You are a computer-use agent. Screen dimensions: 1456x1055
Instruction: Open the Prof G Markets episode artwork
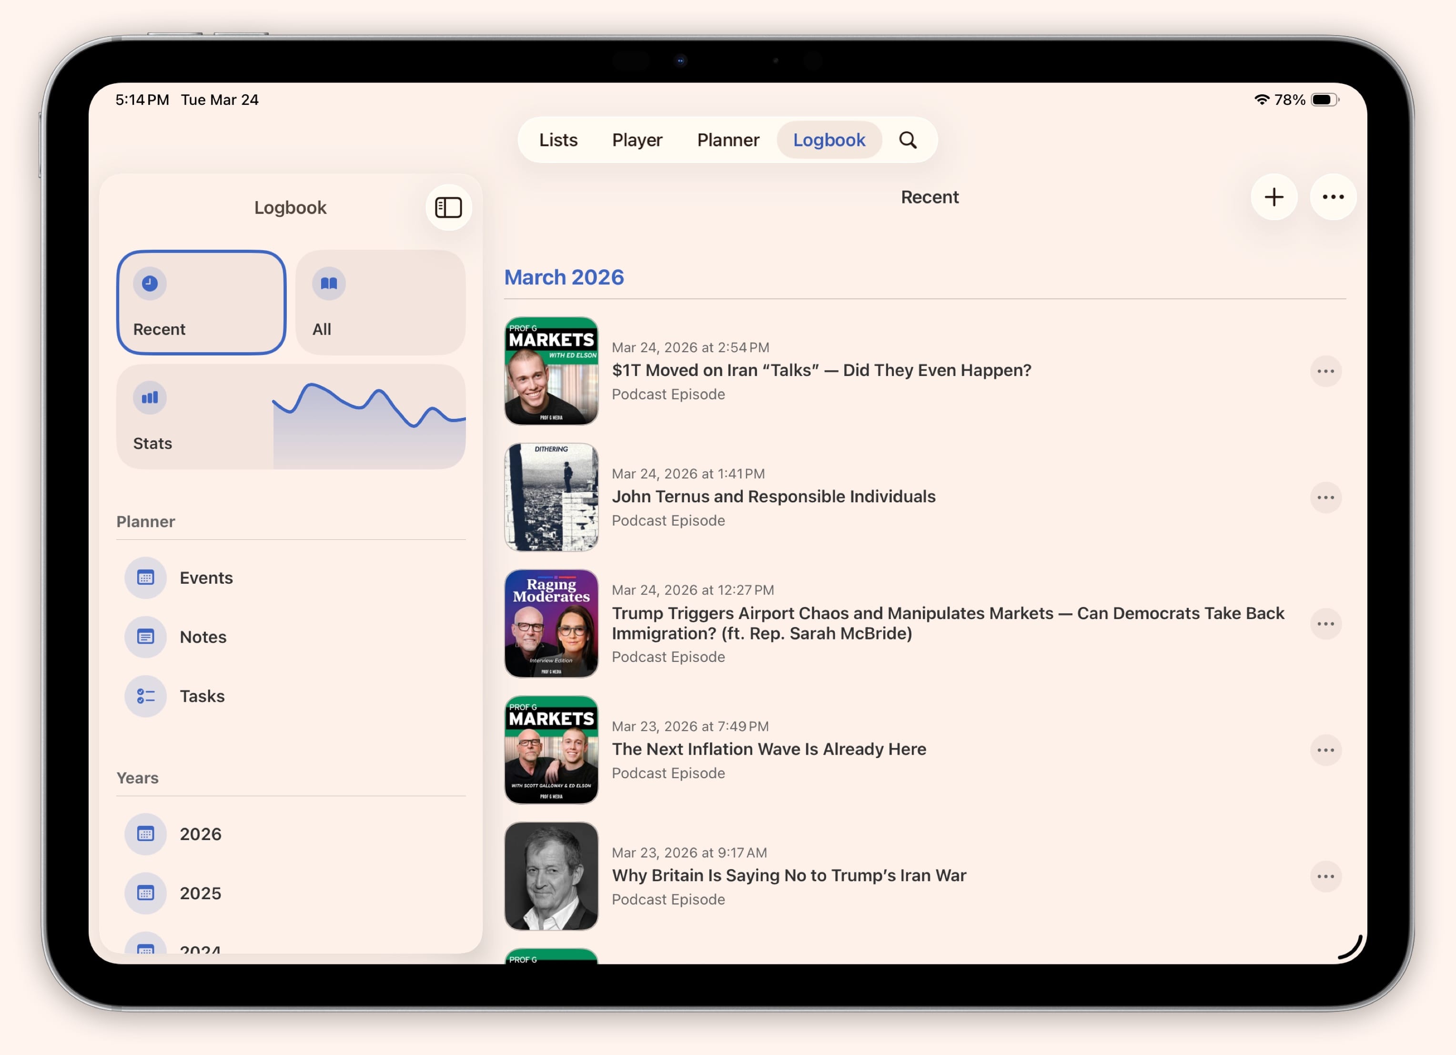[x=551, y=371]
